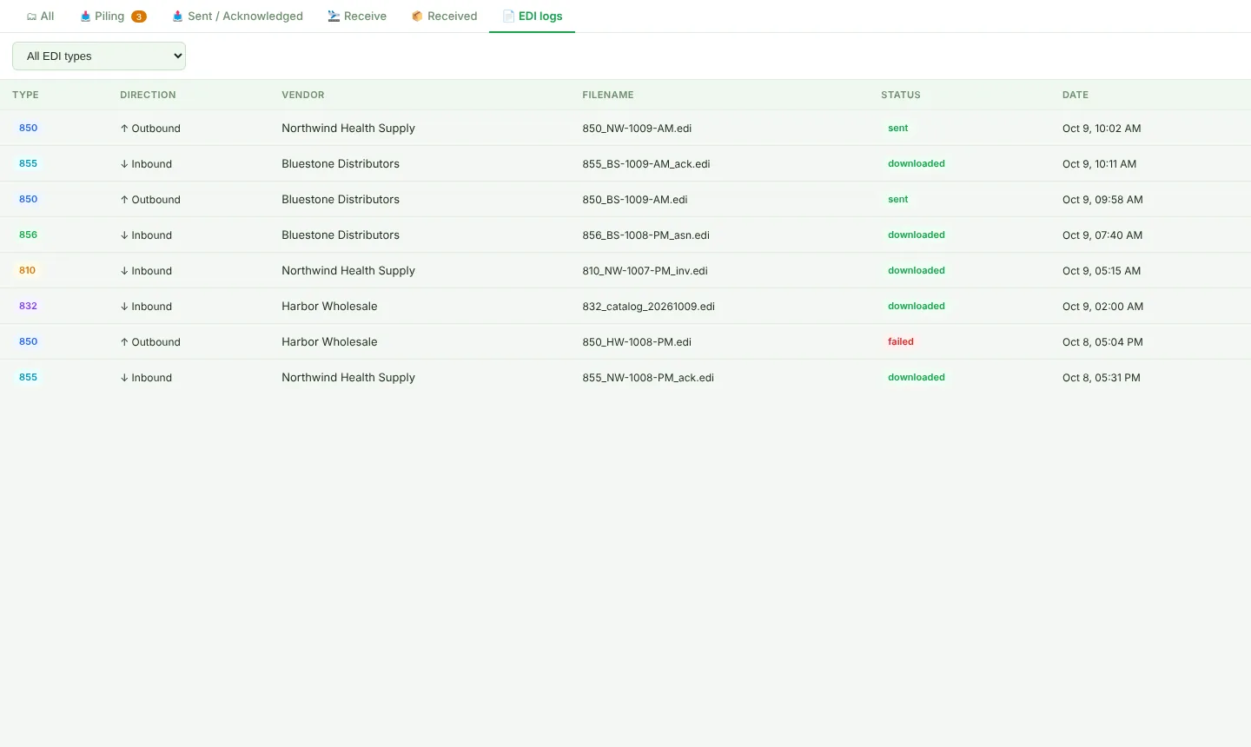The height and width of the screenshot is (747, 1251).
Task: Click the Piling count badge showing 3
Action: point(139,17)
